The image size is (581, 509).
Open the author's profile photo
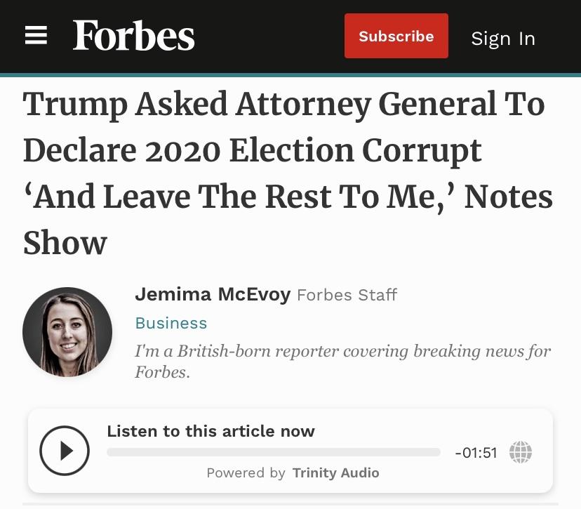tap(67, 331)
